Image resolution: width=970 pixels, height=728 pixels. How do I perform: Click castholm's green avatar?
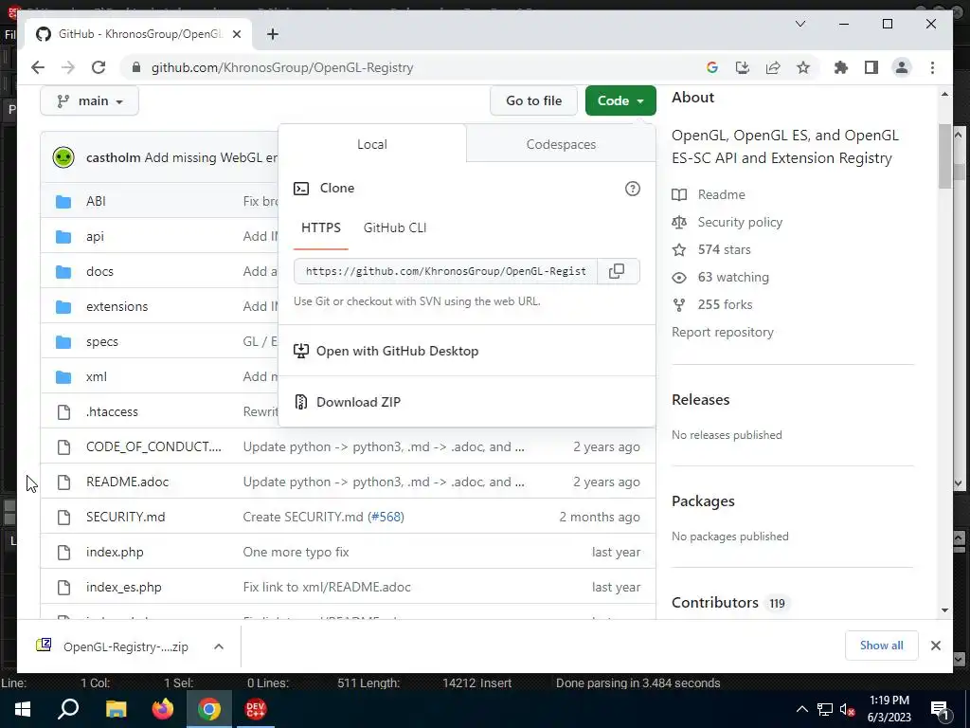point(63,157)
